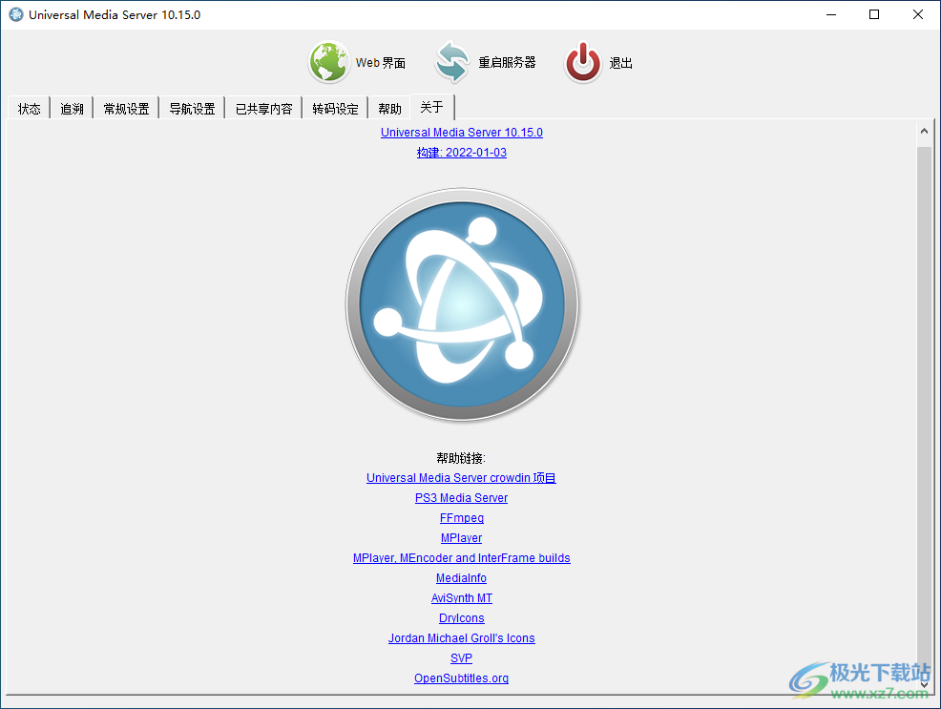Click the Universal Media Server logo image
The width and height of the screenshot is (941, 709).
point(462,303)
